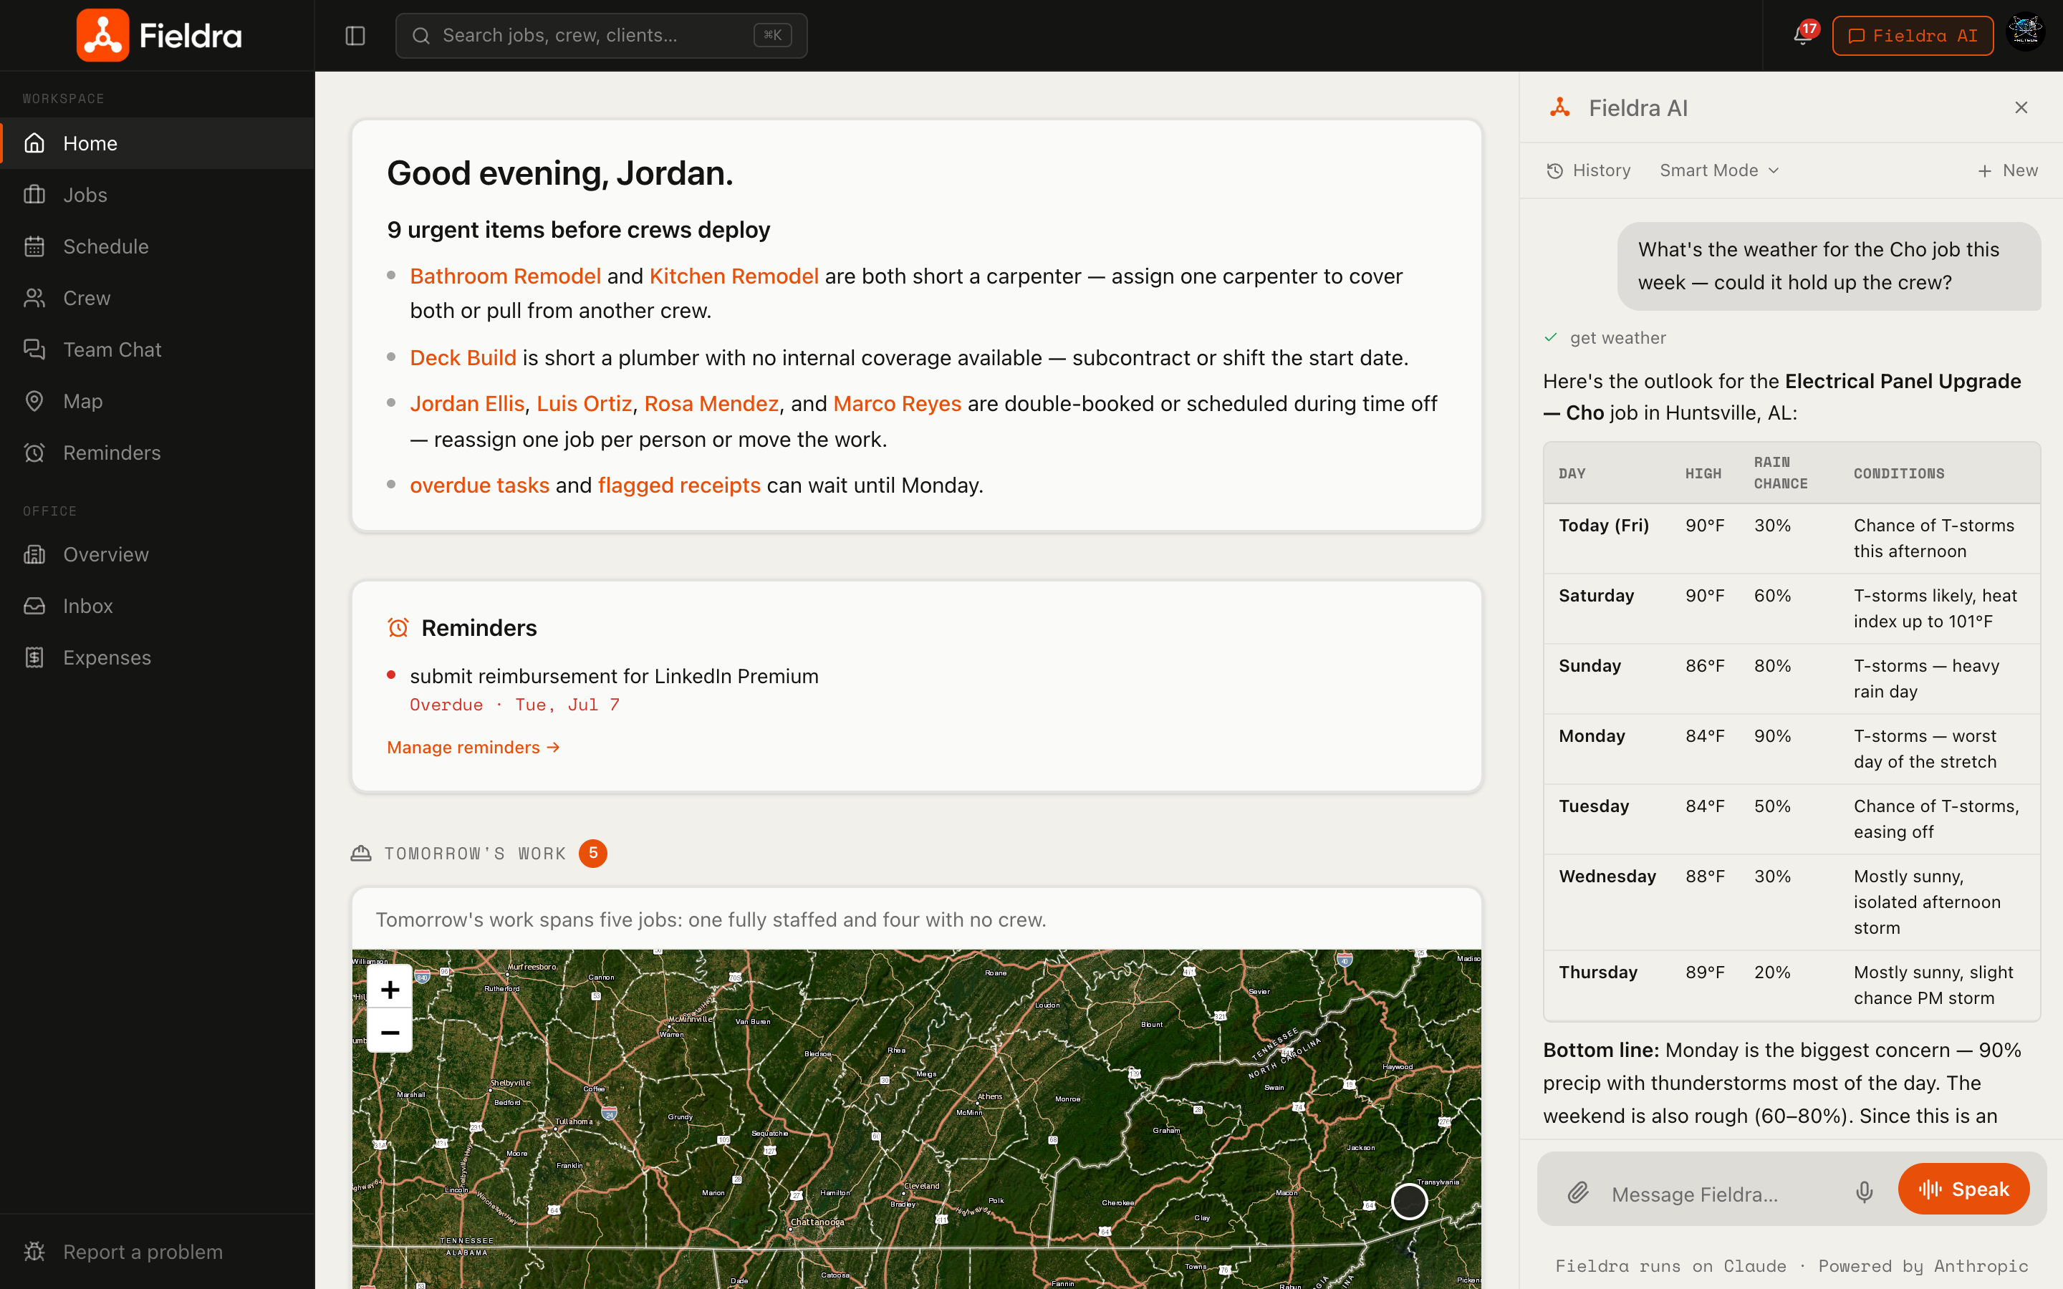Click the Overview building icon
The height and width of the screenshot is (1289, 2063).
pos(34,554)
